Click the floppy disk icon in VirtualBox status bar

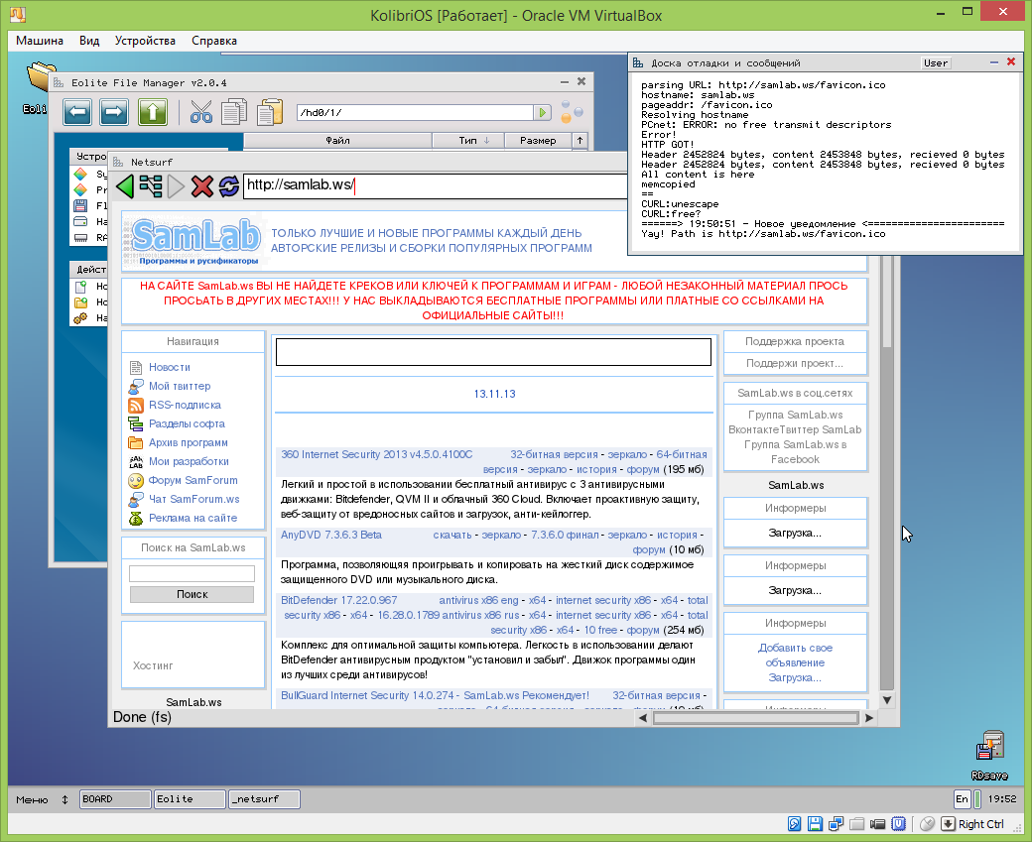[814, 824]
